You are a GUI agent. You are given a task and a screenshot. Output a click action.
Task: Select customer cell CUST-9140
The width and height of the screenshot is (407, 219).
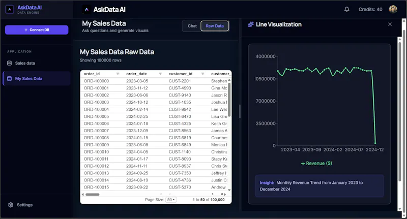[x=180, y=95]
